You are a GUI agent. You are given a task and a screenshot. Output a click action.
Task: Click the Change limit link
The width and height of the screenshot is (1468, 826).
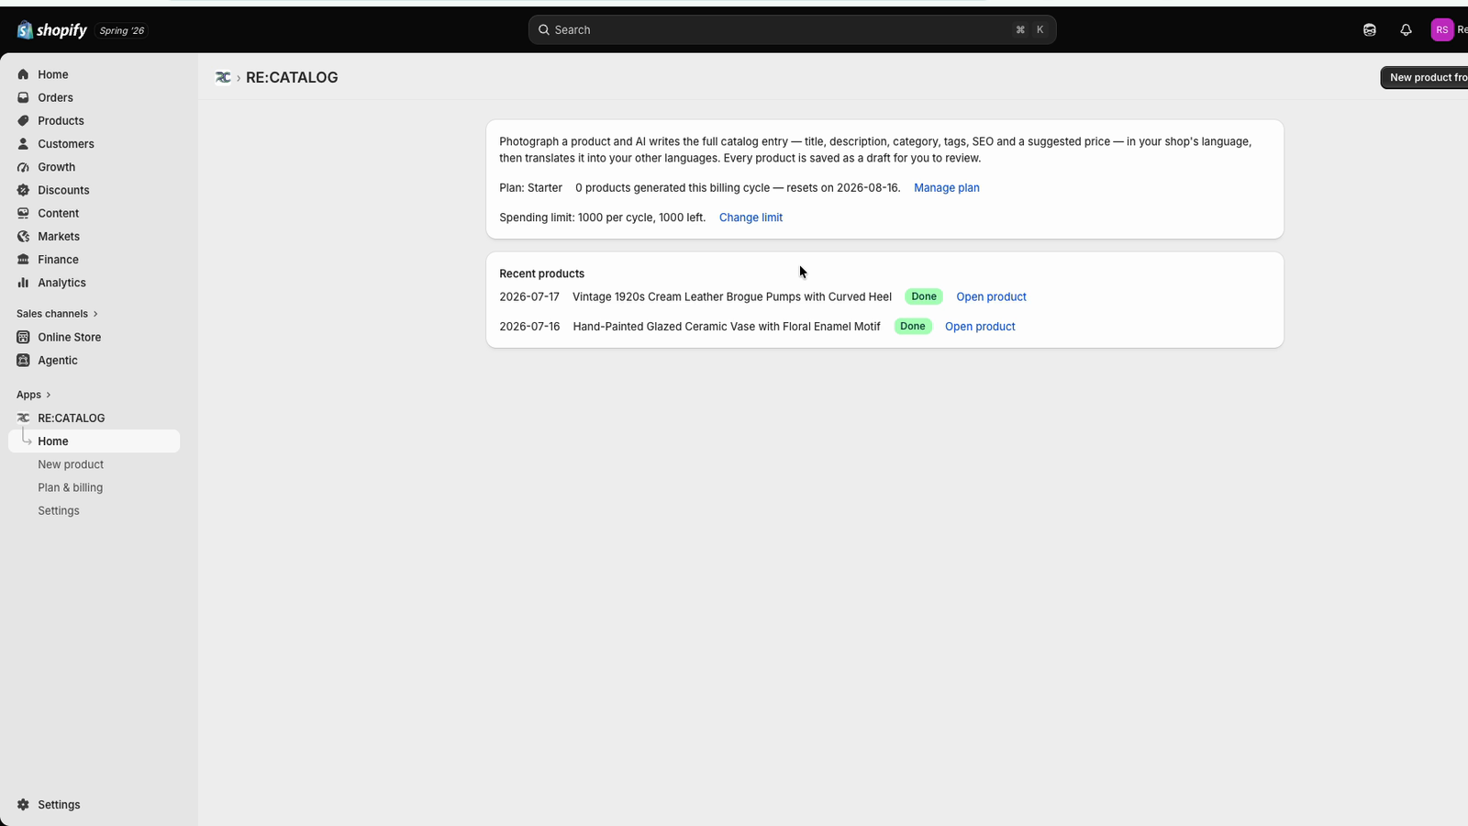(751, 218)
